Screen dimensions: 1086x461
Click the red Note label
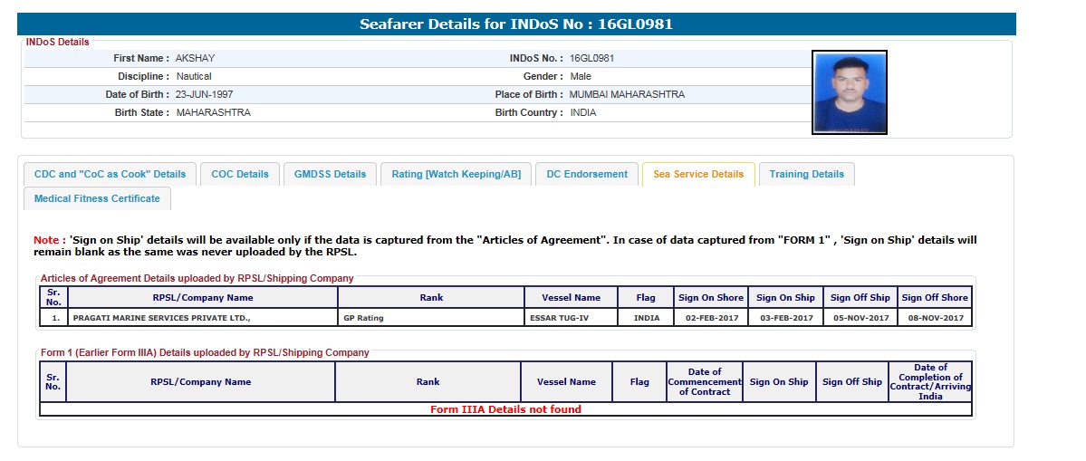(50, 240)
